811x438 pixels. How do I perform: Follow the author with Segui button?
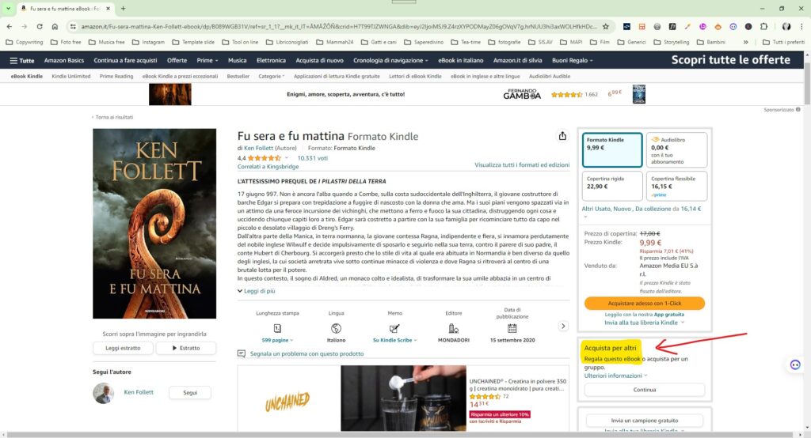point(190,393)
